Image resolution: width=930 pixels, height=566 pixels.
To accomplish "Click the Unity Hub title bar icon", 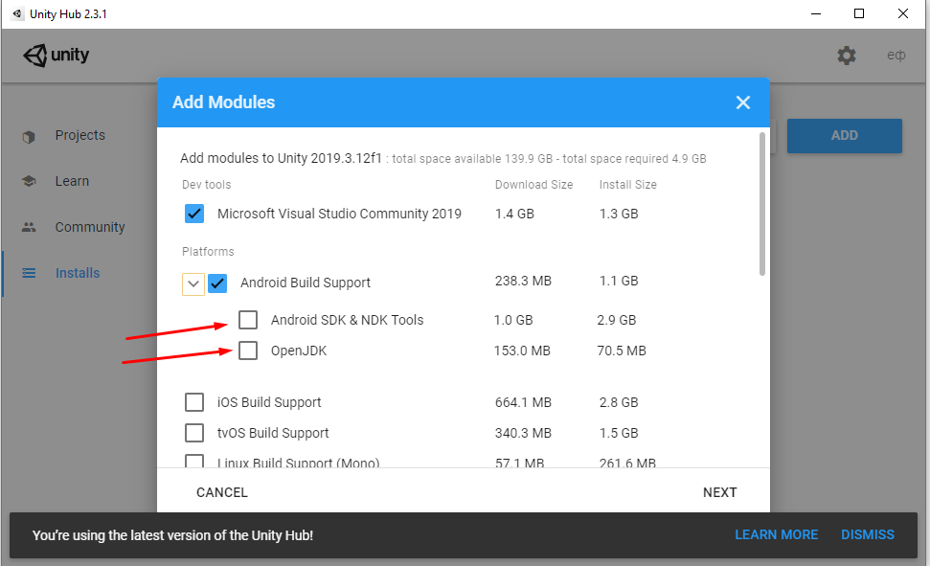I will 17,13.
